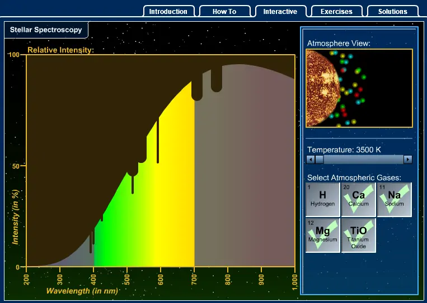Toggle the Hydrogen gas tile
The image size is (427, 303).
pos(323,200)
